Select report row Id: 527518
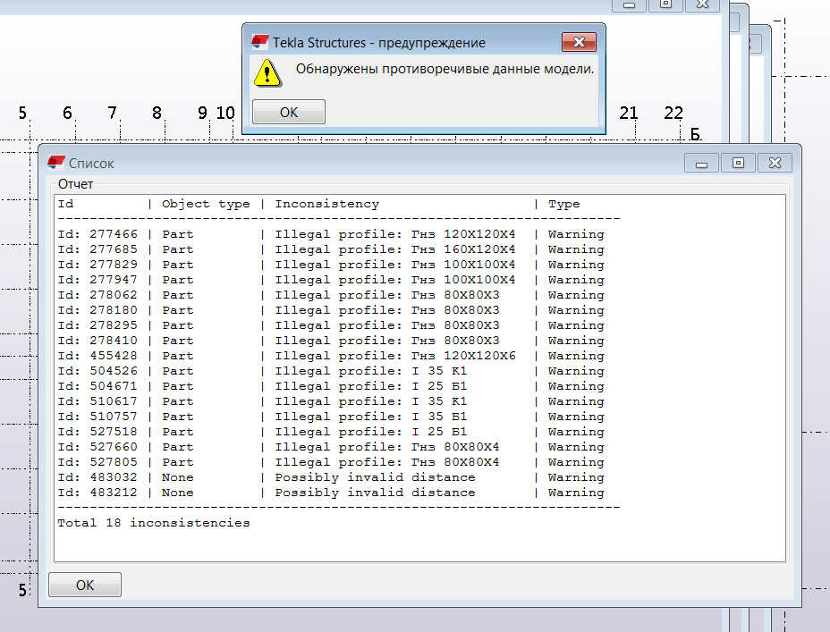 (x=331, y=432)
